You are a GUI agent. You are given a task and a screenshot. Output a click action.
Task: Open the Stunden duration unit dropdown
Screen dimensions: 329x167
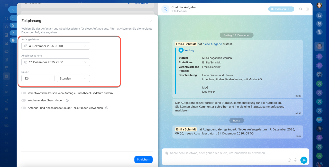73,78
